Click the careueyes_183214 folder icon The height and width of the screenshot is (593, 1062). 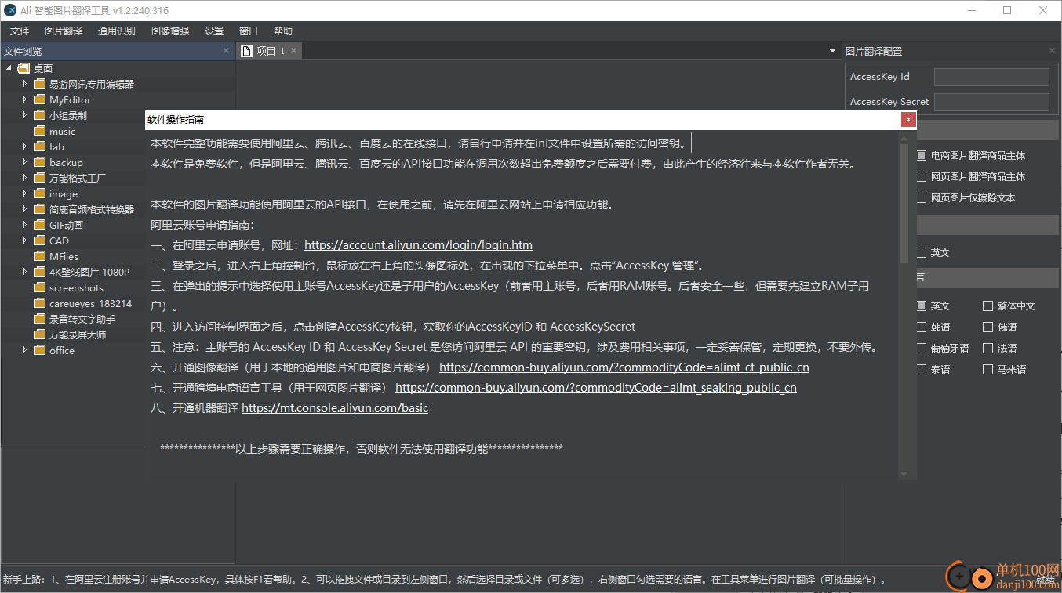[40, 303]
